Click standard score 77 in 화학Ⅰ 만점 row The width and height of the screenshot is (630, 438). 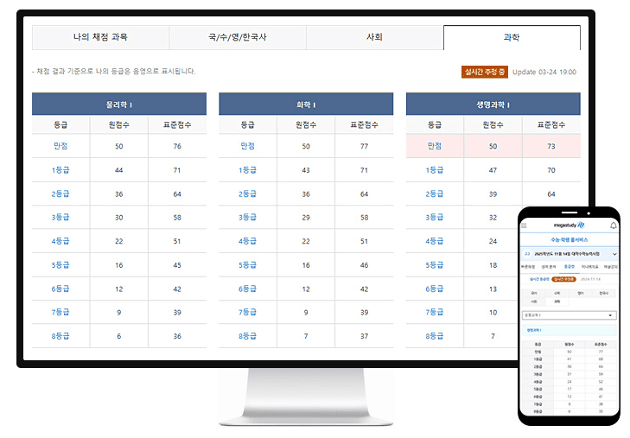[x=364, y=146]
